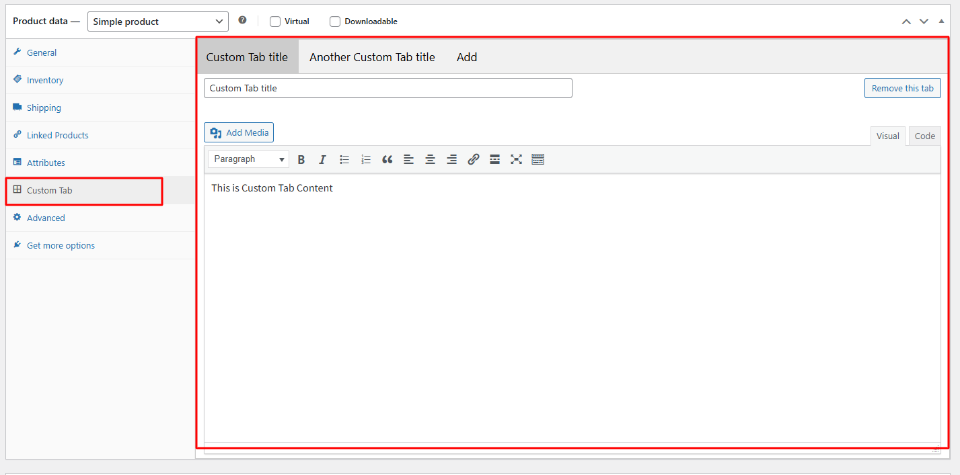
Task: Insert Read More tag
Action: (495, 159)
